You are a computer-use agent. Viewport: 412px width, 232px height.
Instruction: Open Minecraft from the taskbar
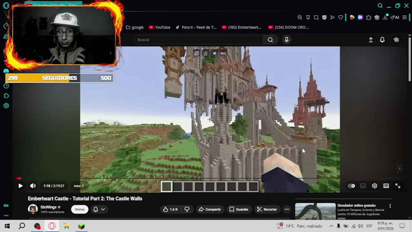pos(81,226)
